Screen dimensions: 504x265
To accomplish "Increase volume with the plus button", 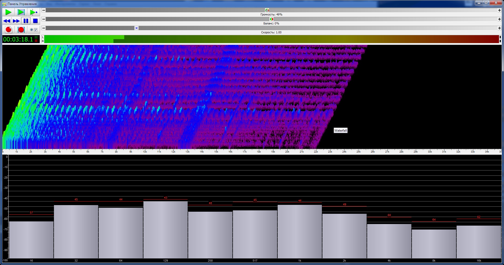I will (x=499, y=10).
